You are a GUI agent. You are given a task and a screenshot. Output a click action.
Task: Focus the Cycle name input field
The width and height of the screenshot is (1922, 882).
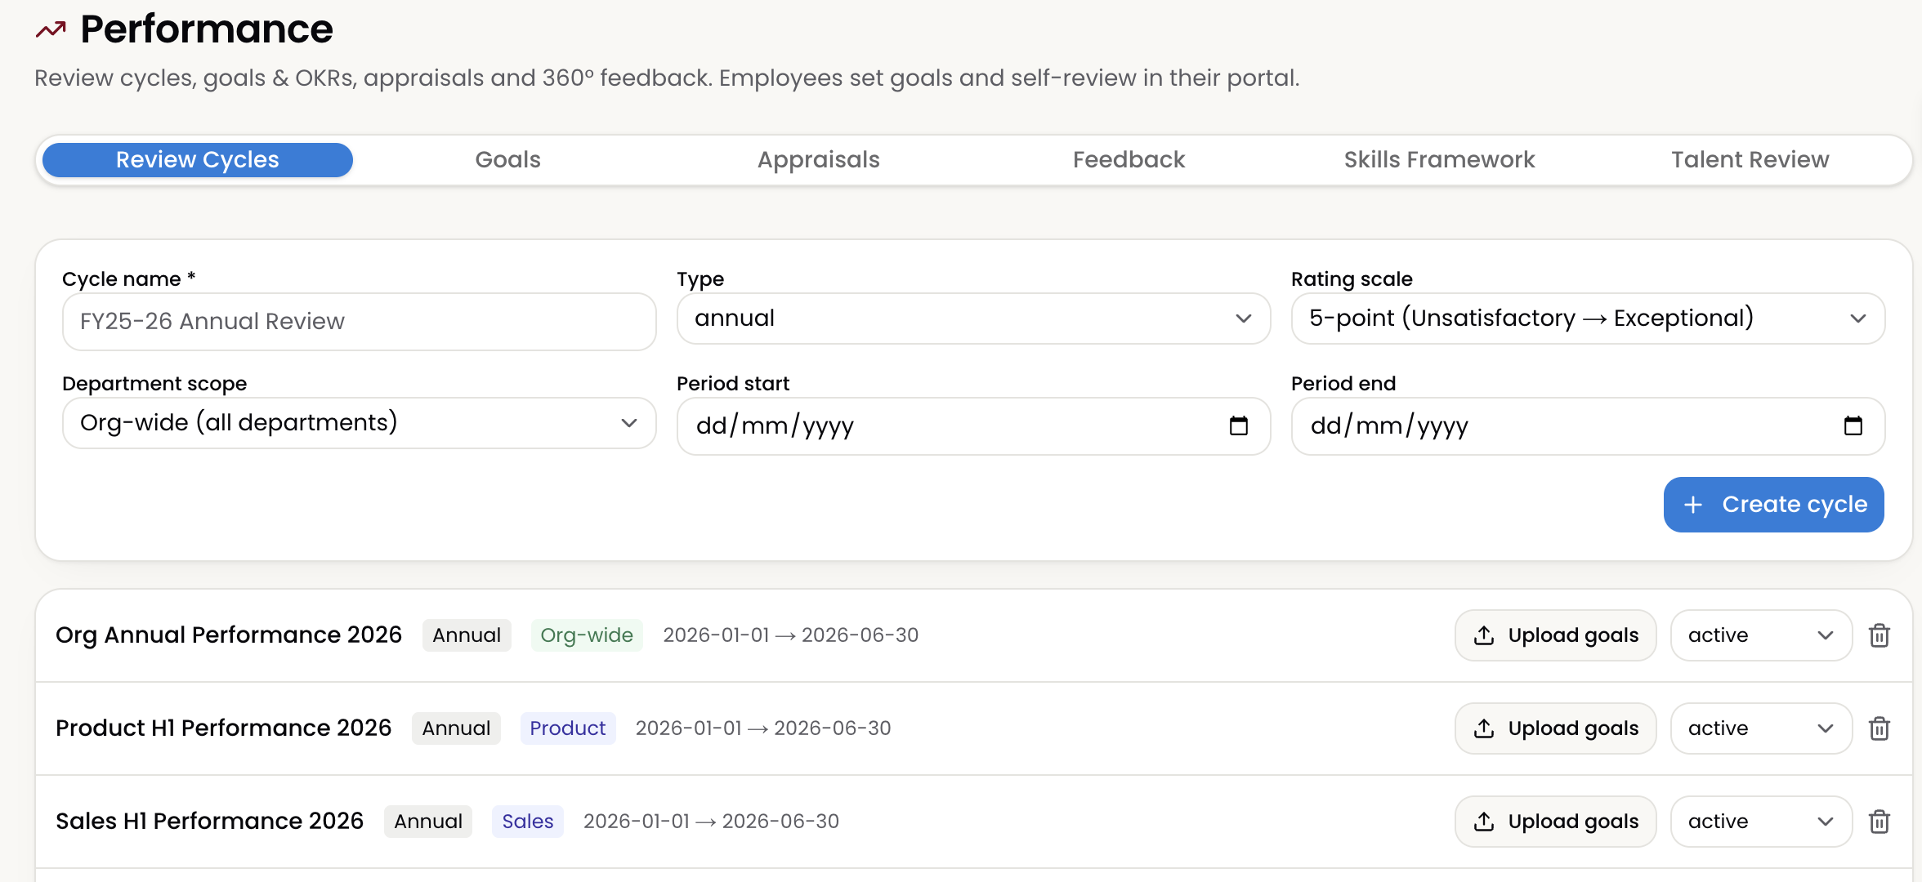pos(360,322)
